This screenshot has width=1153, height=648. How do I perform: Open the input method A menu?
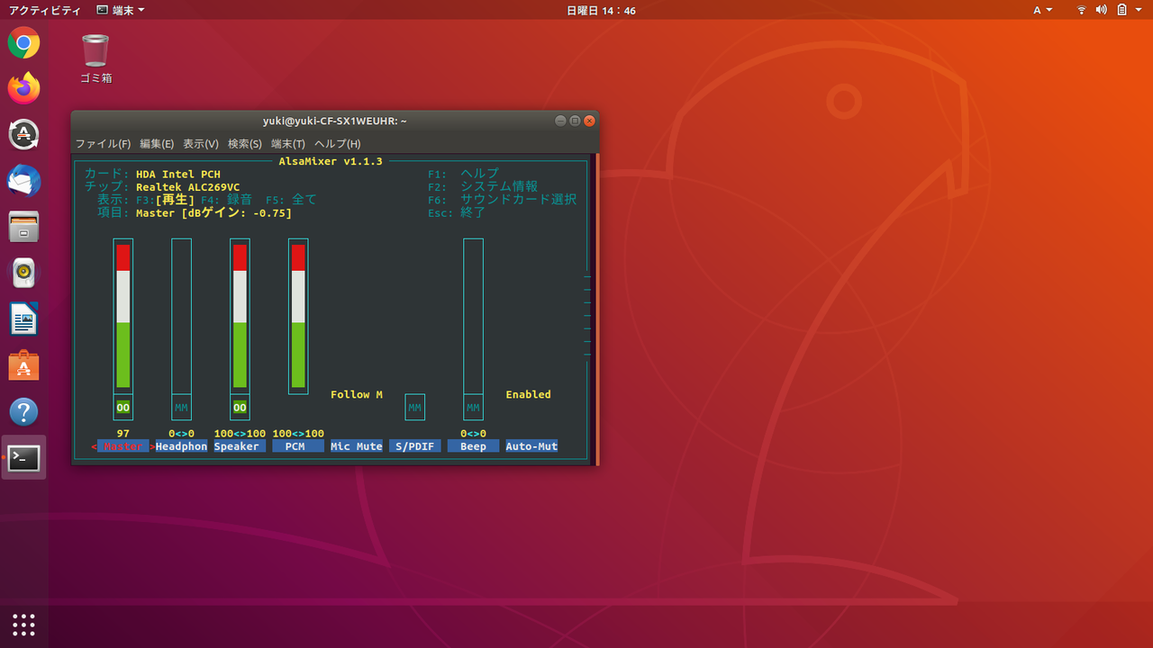pyautogui.click(x=1041, y=10)
